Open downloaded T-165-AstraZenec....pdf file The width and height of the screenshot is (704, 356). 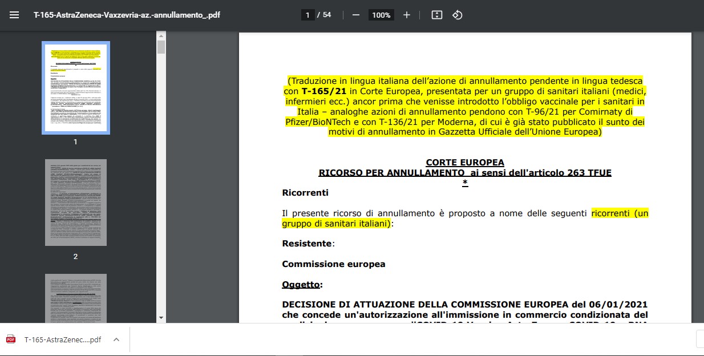coord(63,339)
